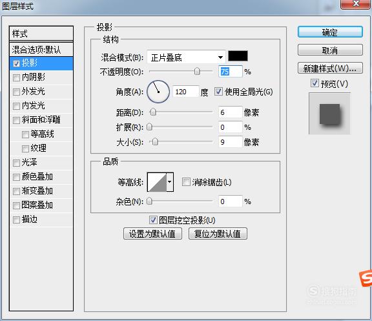Viewport: 372px width, 321px height.
Task: Click the Sogou input method icon
Action: (x=366, y=278)
